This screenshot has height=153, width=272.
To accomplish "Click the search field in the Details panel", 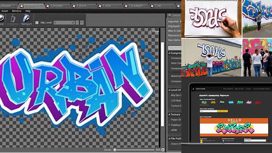I will pos(175,48).
